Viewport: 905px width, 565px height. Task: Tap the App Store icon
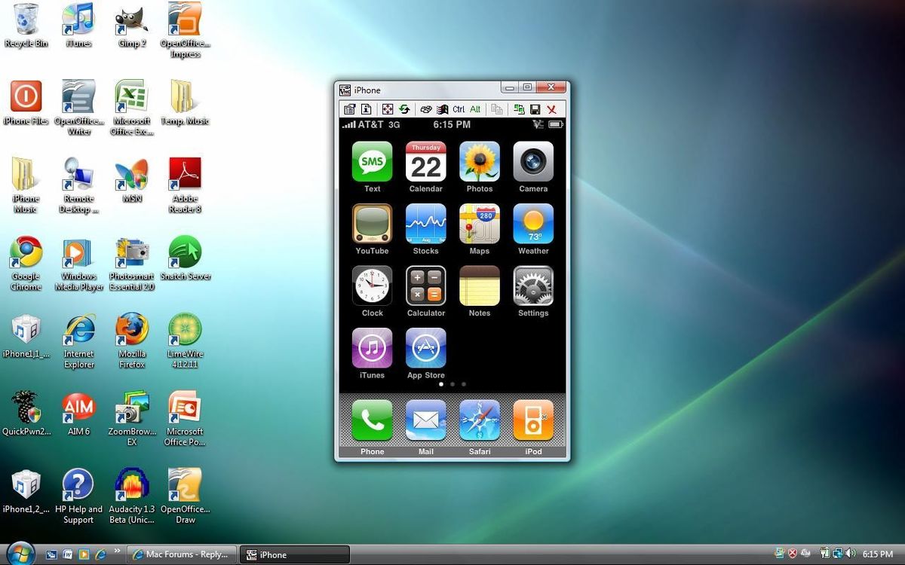point(426,348)
